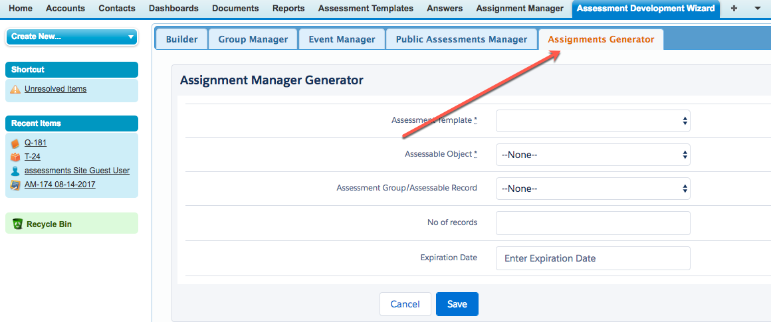
Task: Open the Answers tab
Action: 445,9
